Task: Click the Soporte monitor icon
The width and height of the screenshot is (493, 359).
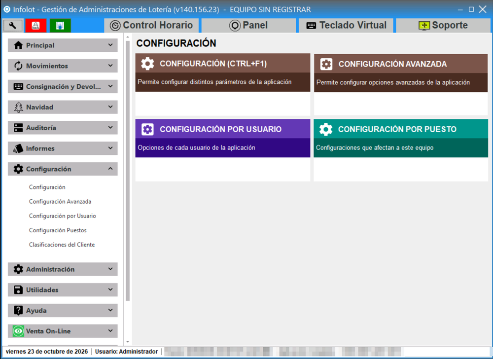Action: pos(424,26)
